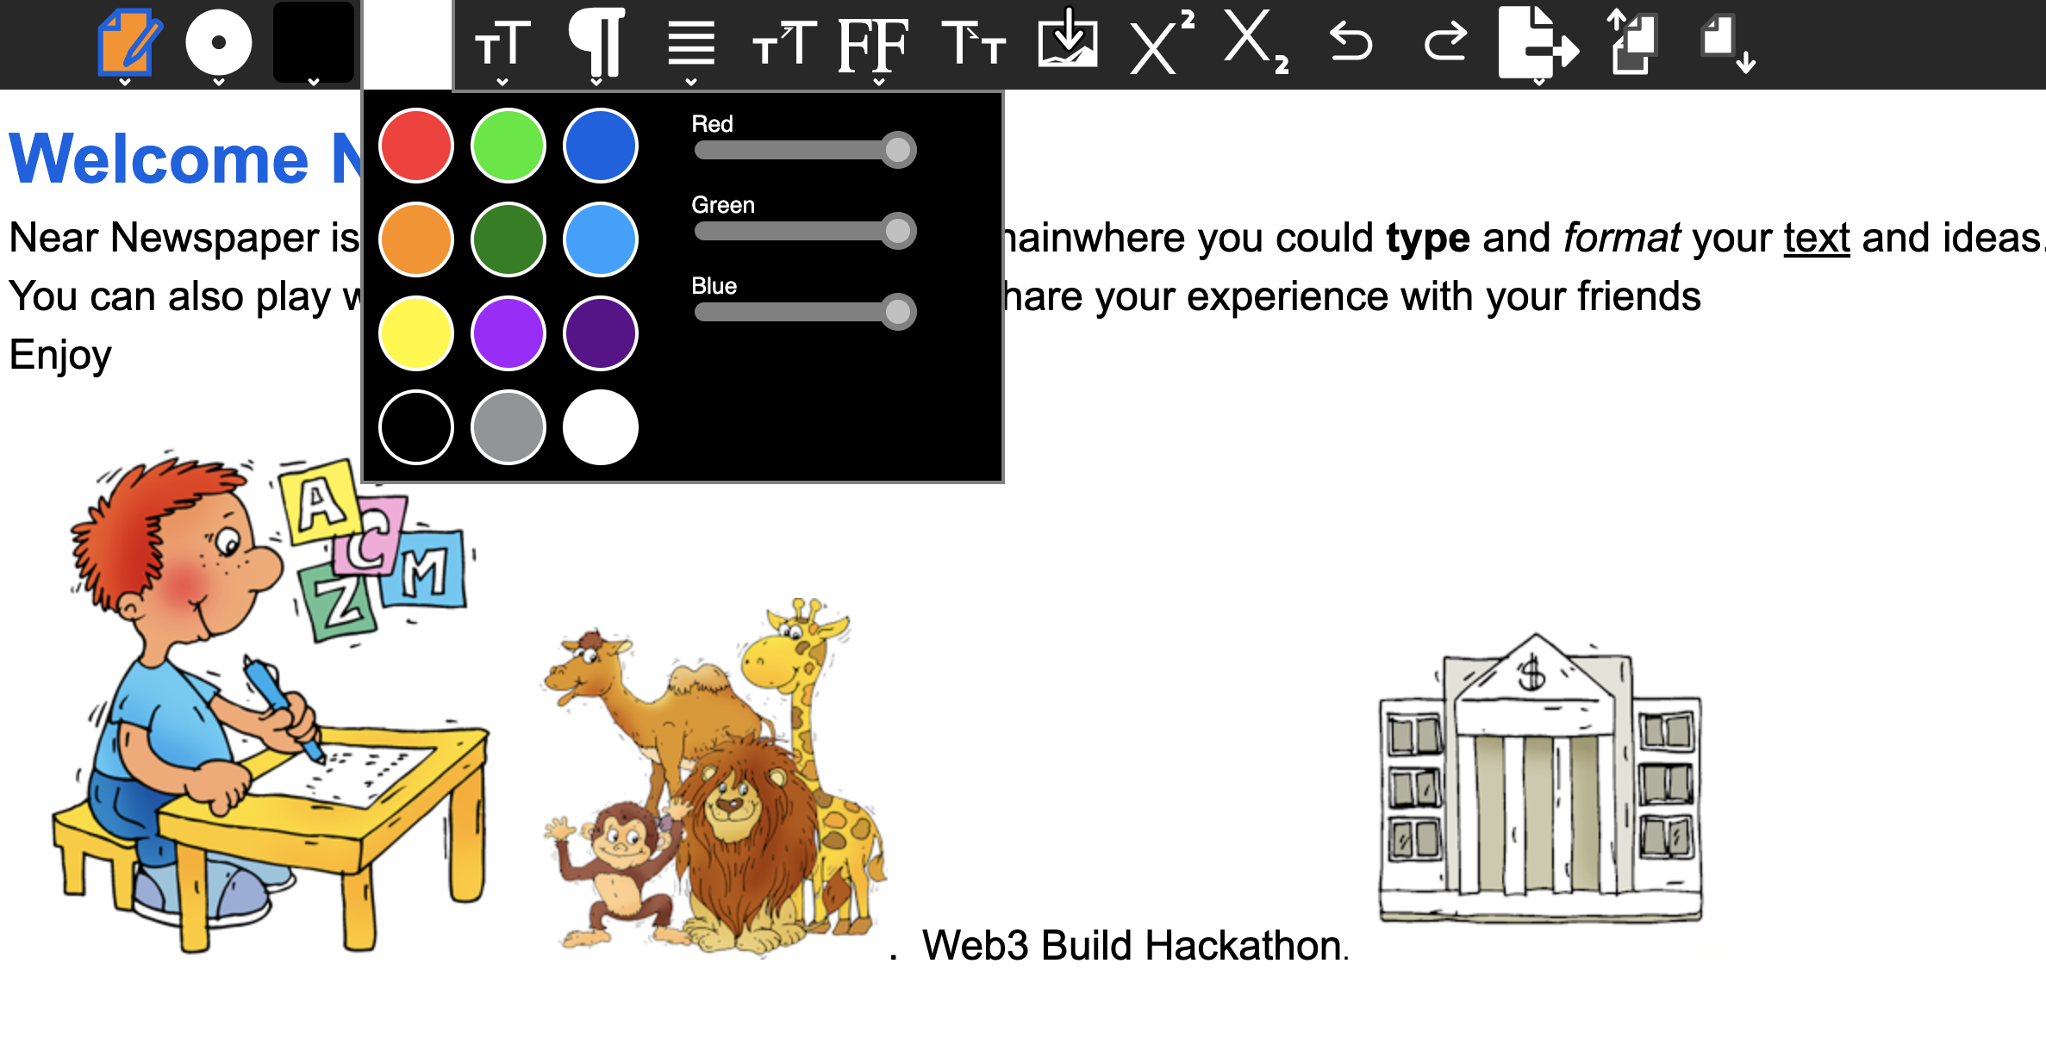The height and width of the screenshot is (1063, 2046).
Task: Click the orange write activity icon
Action: click(x=128, y=41)
